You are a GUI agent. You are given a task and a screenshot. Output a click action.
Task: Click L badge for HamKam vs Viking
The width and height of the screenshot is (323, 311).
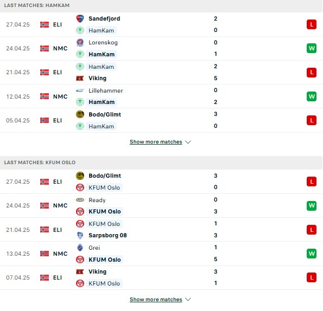pyautogui.click(x=312, y=73)
